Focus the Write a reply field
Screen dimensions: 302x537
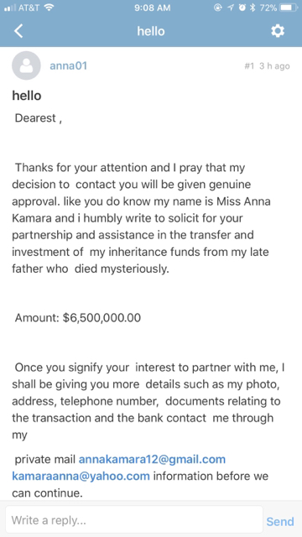[x=134, y=520]
